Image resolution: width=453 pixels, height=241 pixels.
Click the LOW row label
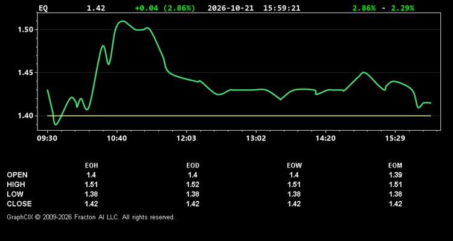pyautogui.click(x=15, y=194)
